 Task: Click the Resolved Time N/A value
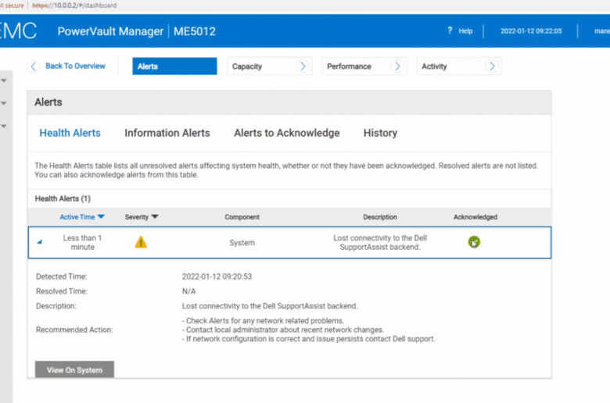point(188,291)
